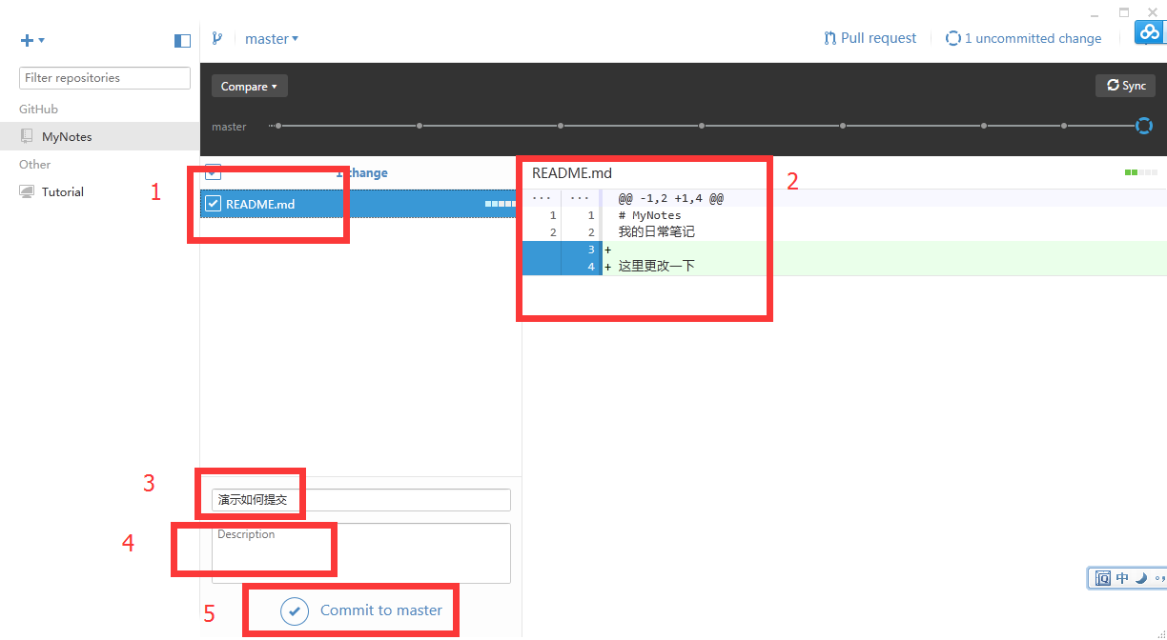
Task: Click the '# MyNotes' diff line
Action: point(649,215)
